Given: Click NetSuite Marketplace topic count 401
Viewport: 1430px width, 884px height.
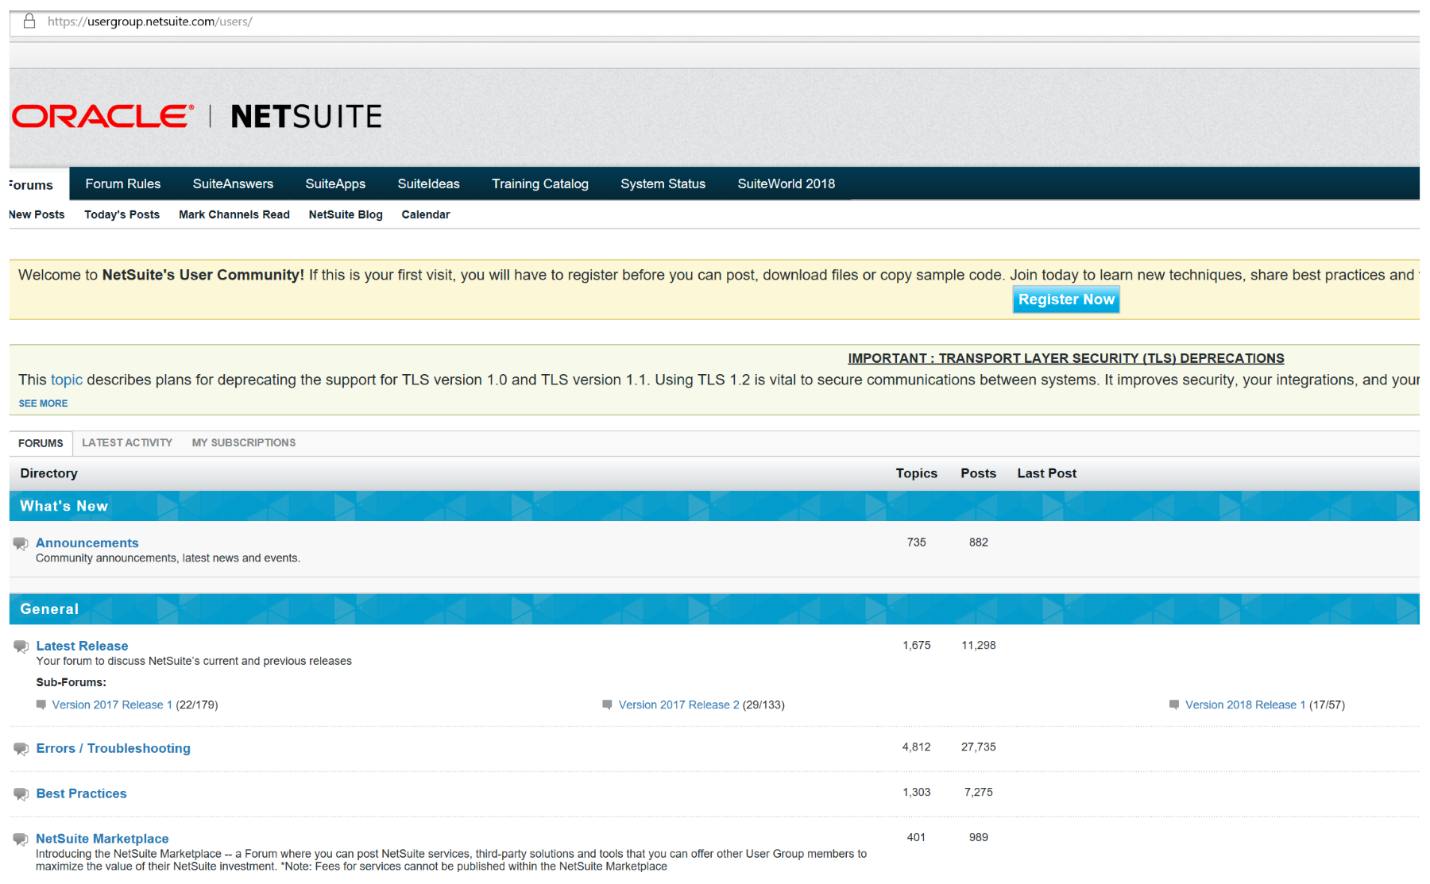Looking at the screenshot, I should (x=916, y=838).
